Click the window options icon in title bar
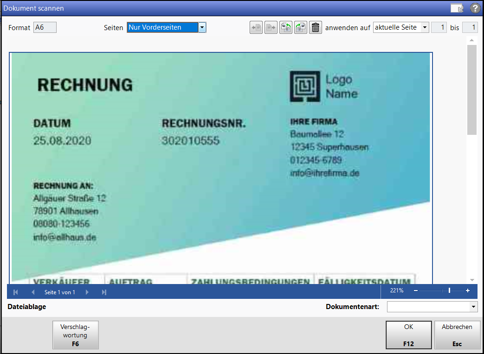484x354 pixels. click(x=457, y=8)
